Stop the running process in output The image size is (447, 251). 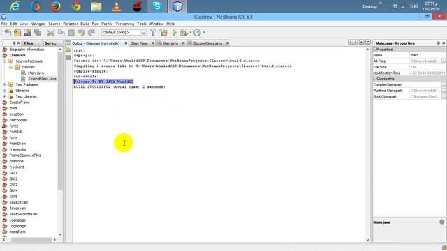point(68,57)
